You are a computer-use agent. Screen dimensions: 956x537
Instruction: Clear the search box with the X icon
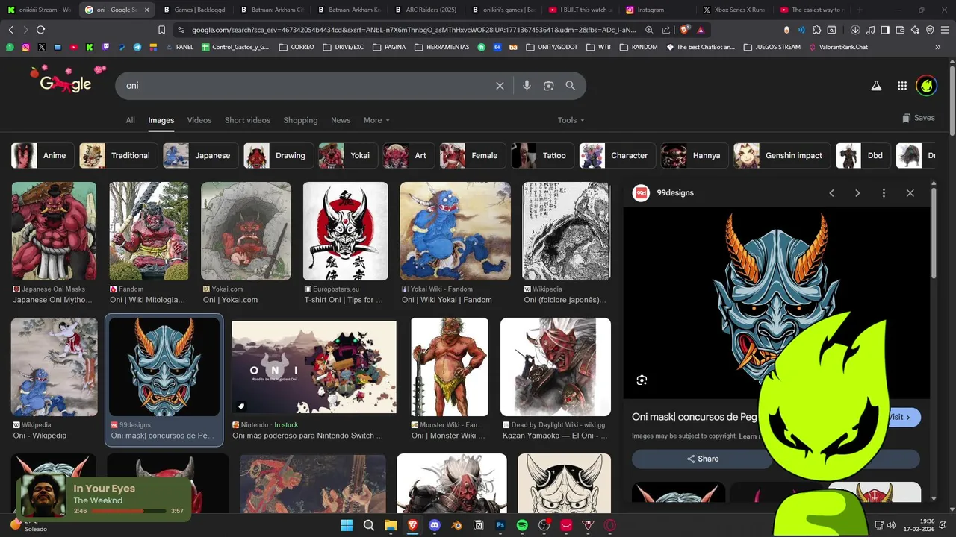pos(500,86)
